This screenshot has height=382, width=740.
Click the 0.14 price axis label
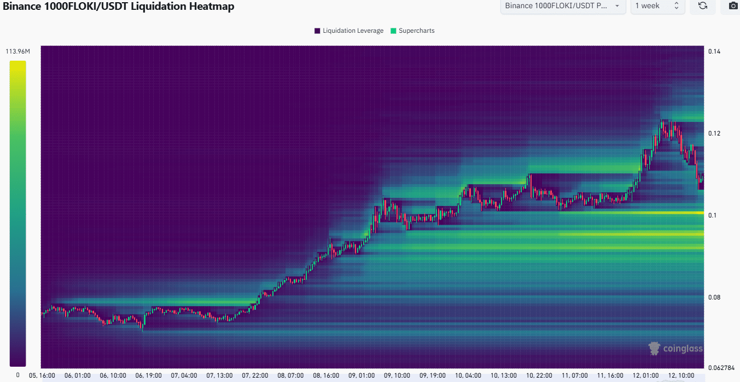(714, 51)
